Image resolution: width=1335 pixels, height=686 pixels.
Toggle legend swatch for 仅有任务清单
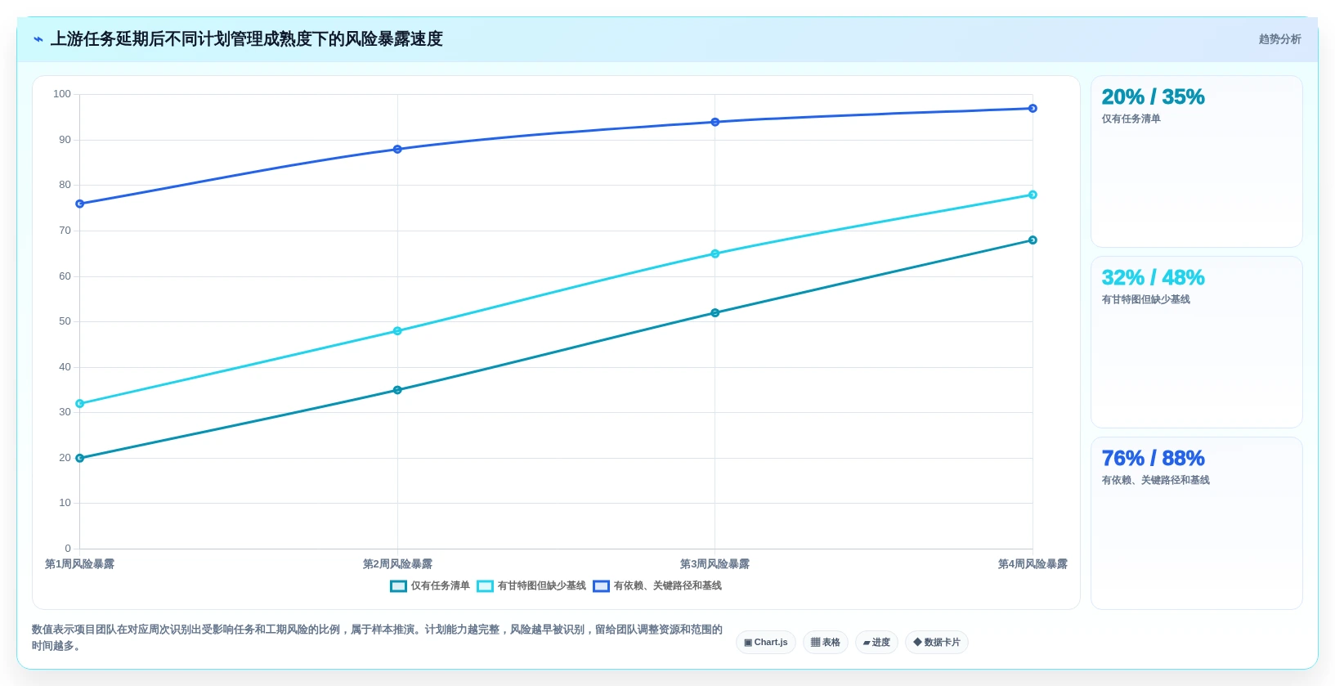[398, 586]
